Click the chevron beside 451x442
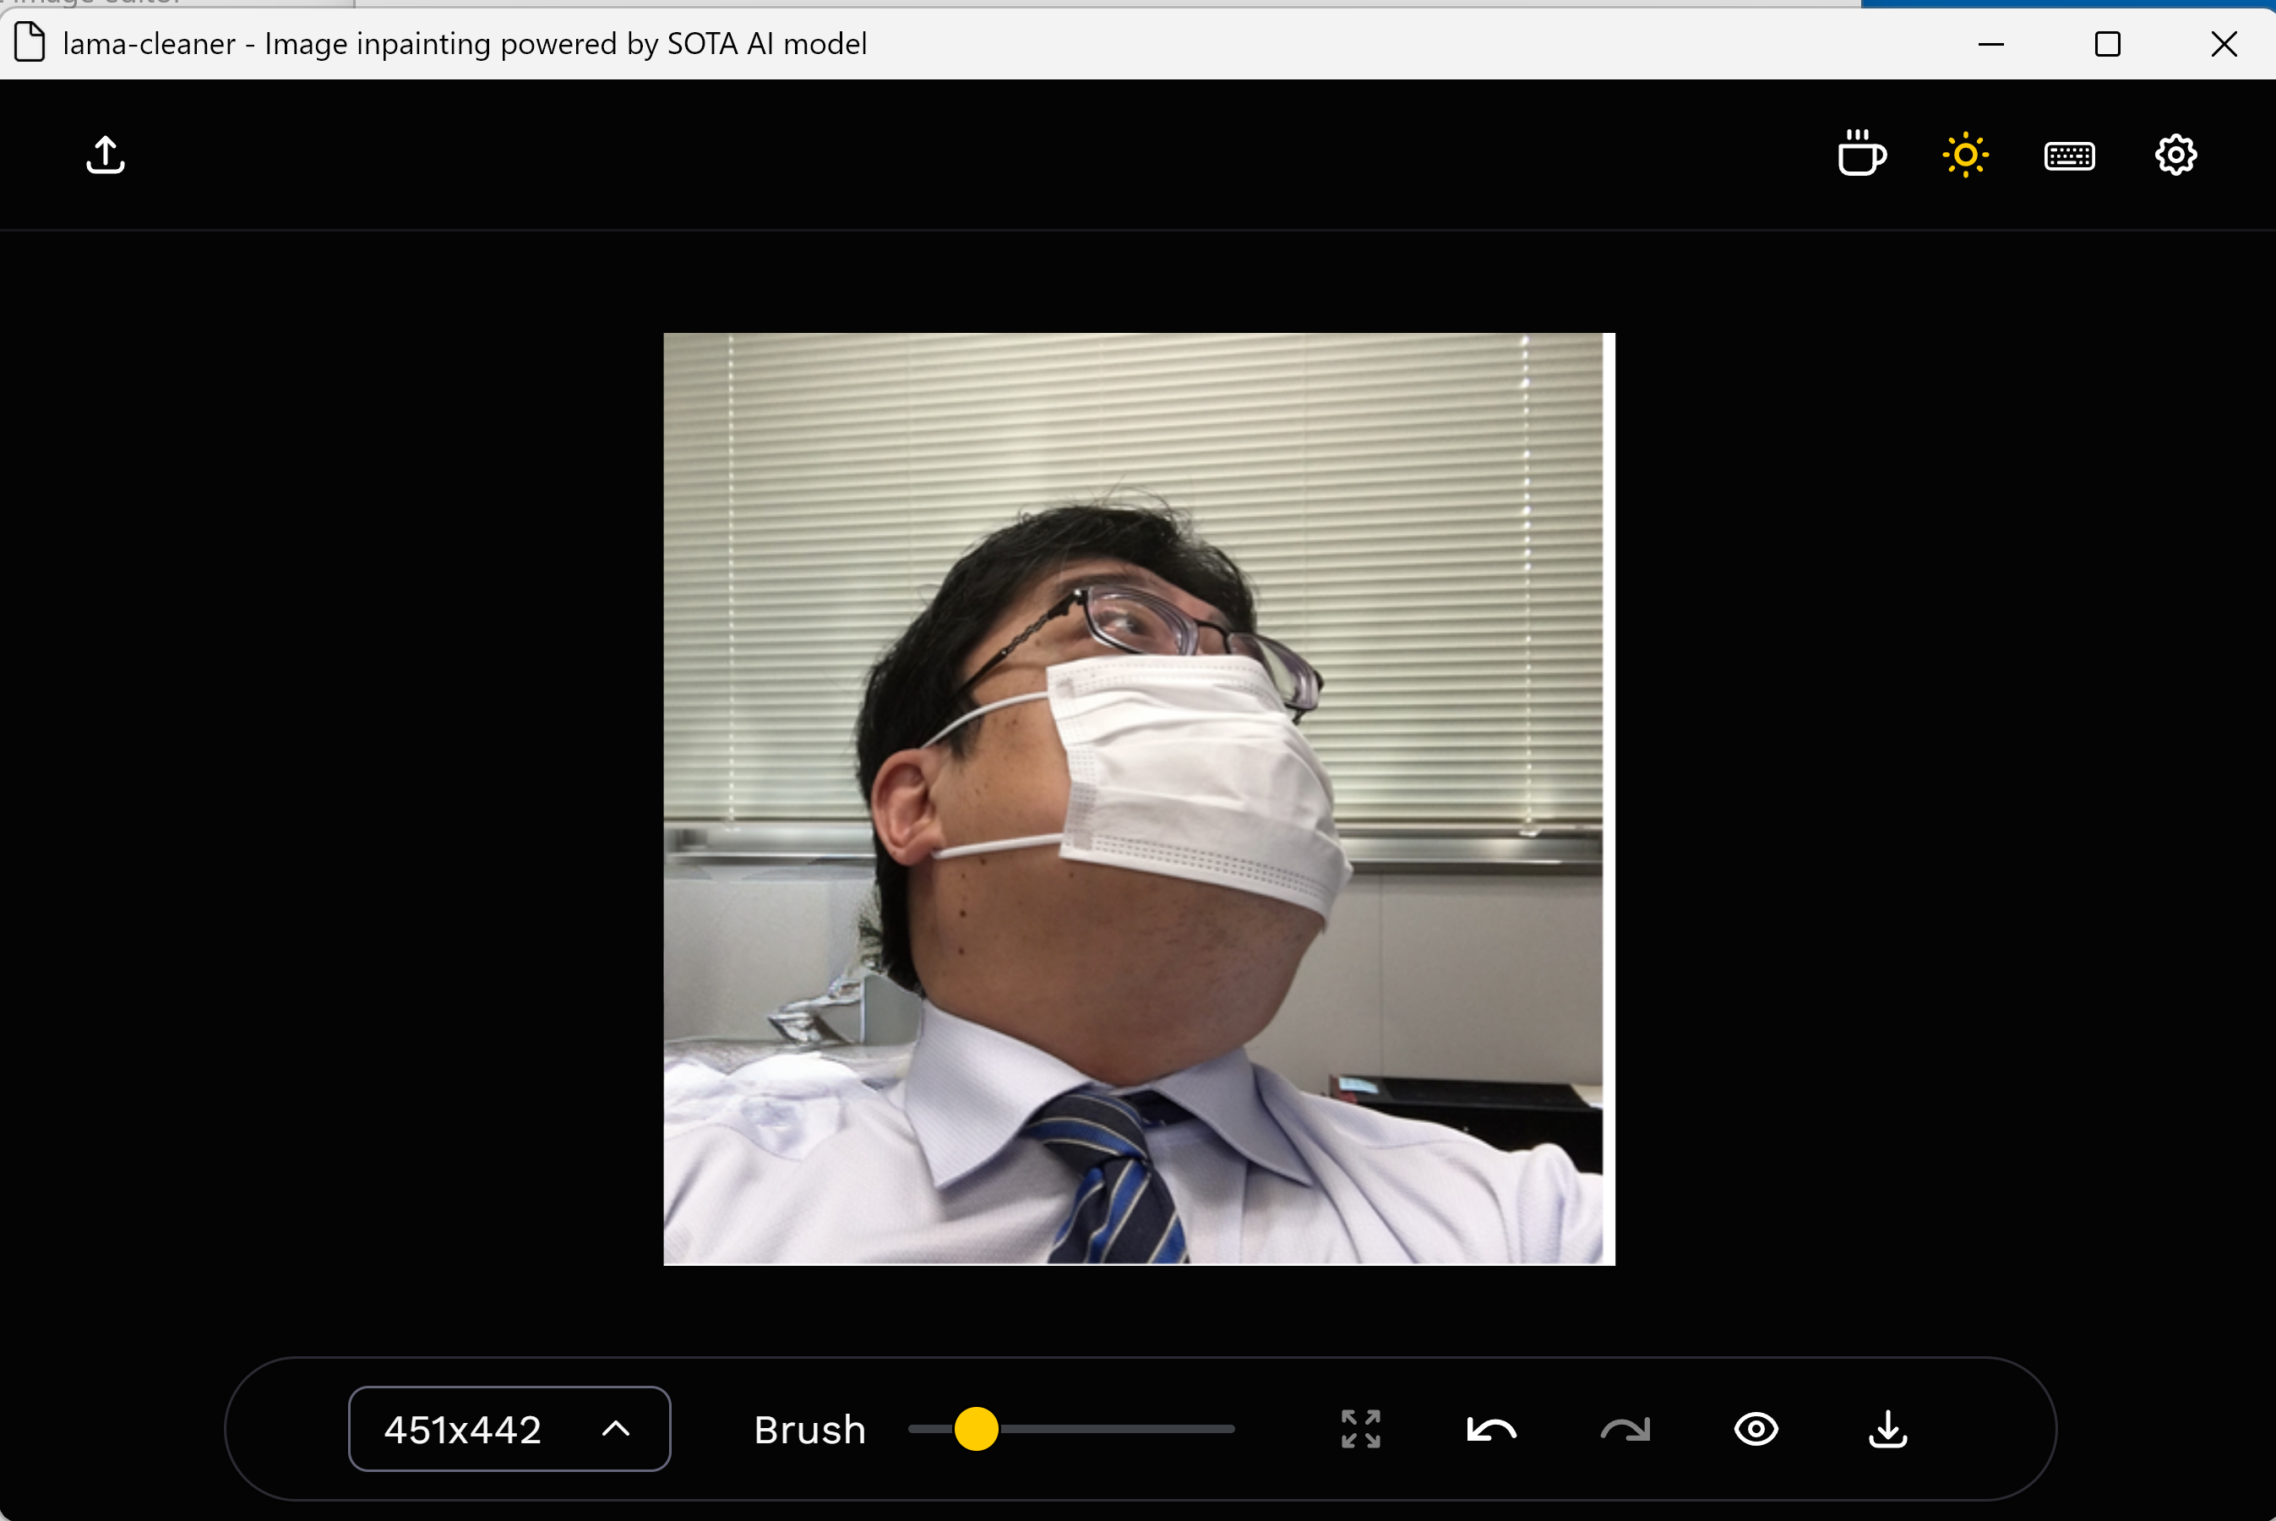The width and height of the screenshot is (2276, 1521). (x=616, y=1429)
